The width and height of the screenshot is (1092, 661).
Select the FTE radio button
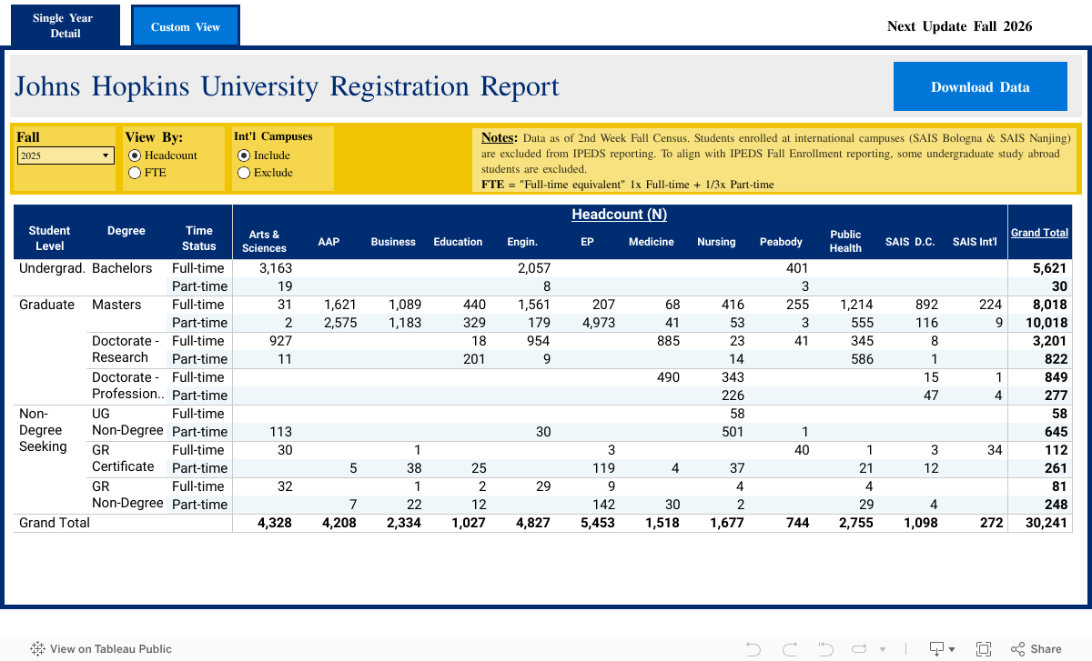click(135, 173)
